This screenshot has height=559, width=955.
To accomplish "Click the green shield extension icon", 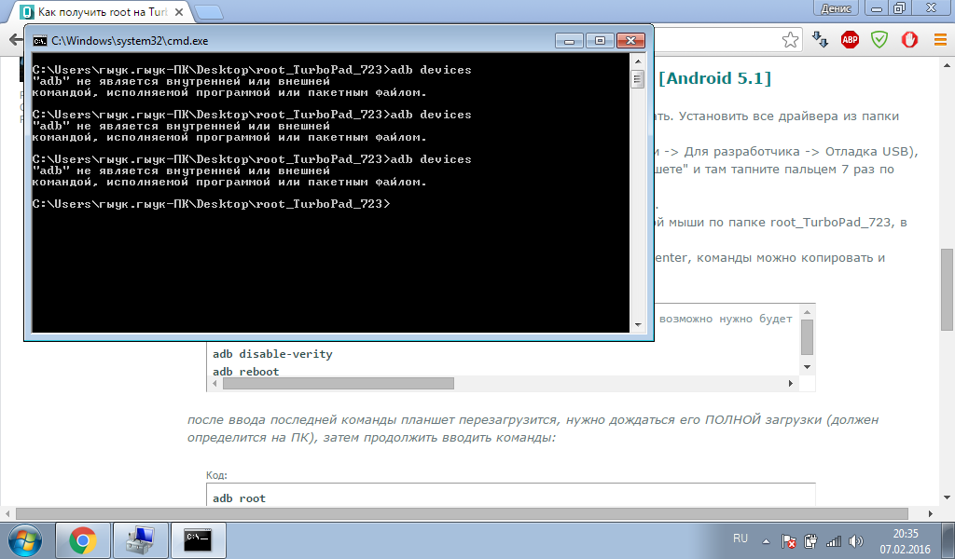I will click(879, 40).
